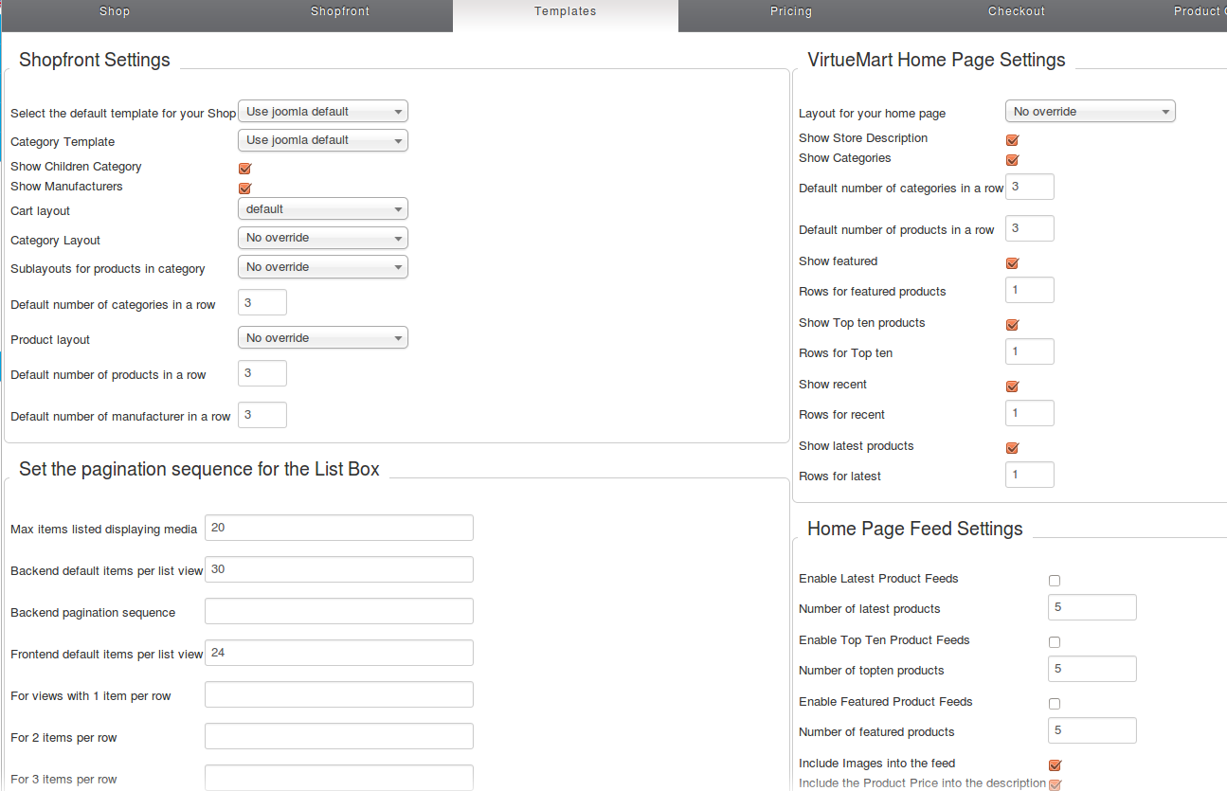Uncheck Show recent checkbox
The width and height of the screenshot is (1227, 791).
[1012, 387]
